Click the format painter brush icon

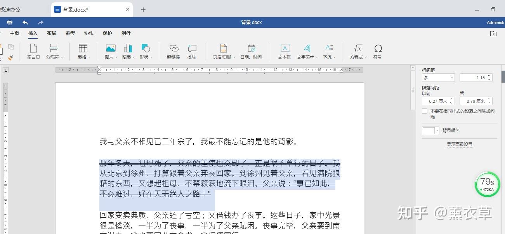pos(10,57)
